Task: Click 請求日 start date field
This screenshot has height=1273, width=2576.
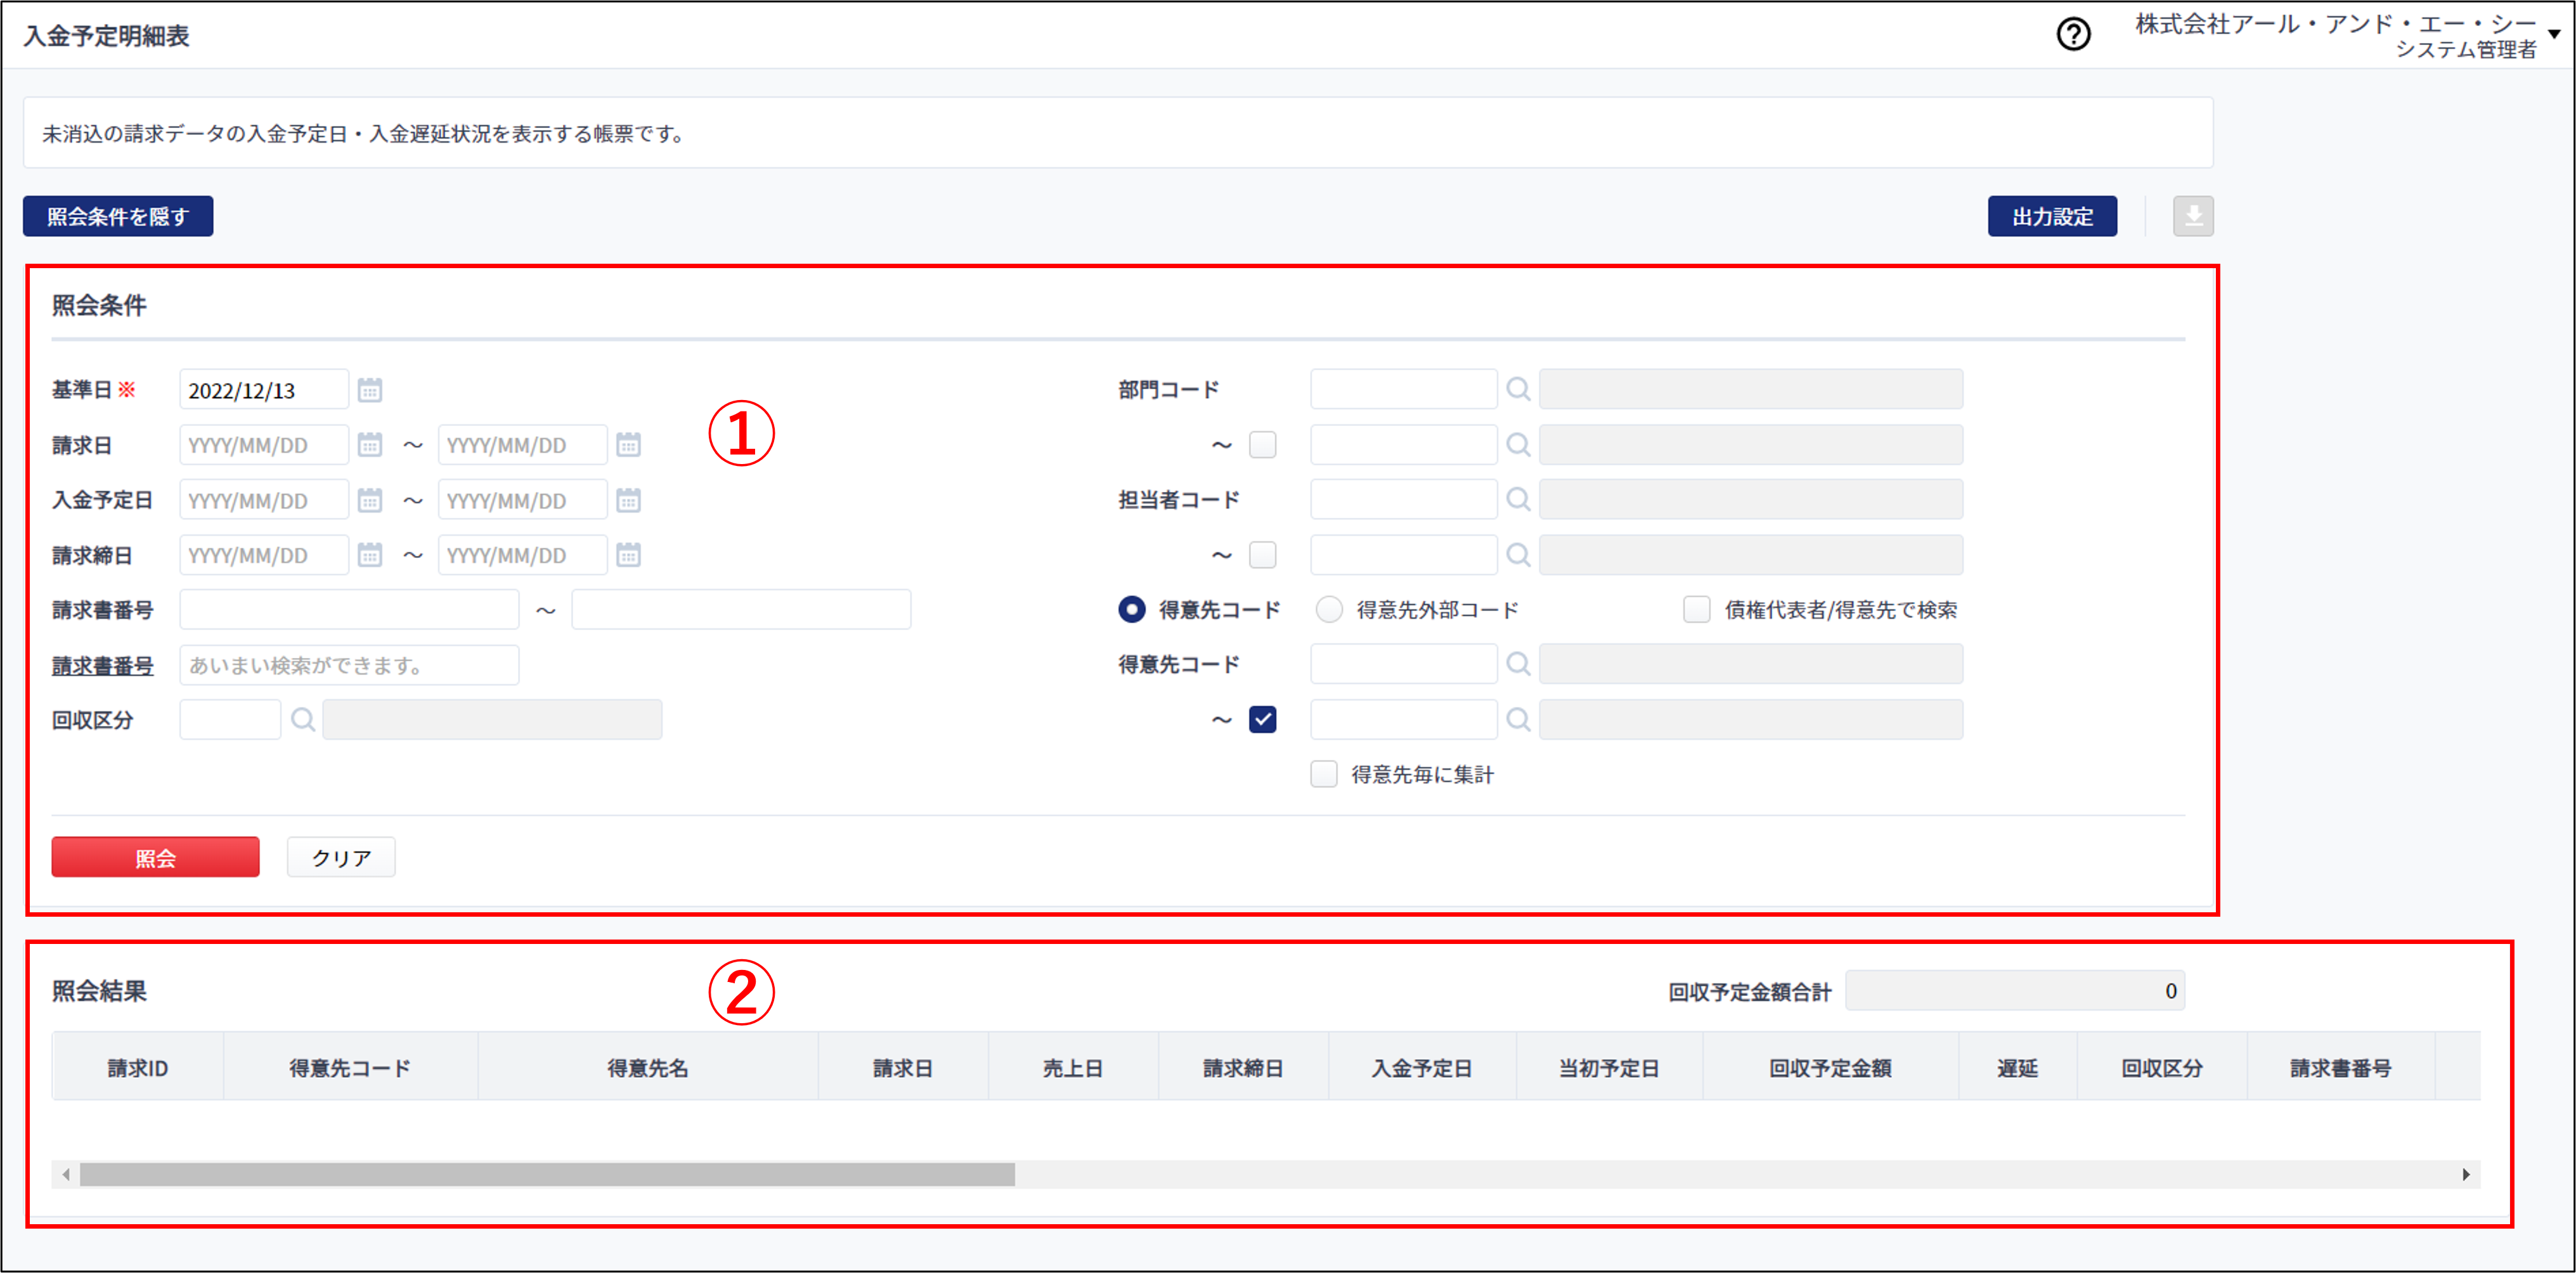Action: click(264, 445)
